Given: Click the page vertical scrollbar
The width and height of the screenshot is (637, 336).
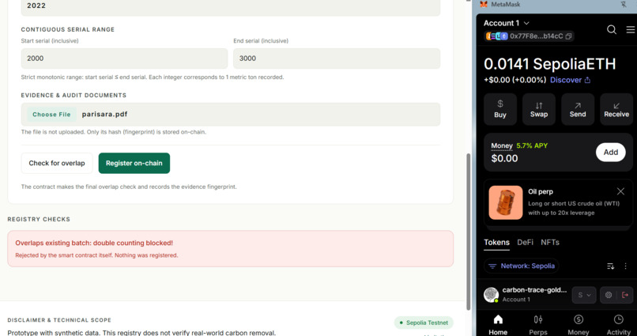Looking at the screenshot, I should [468, 232].
